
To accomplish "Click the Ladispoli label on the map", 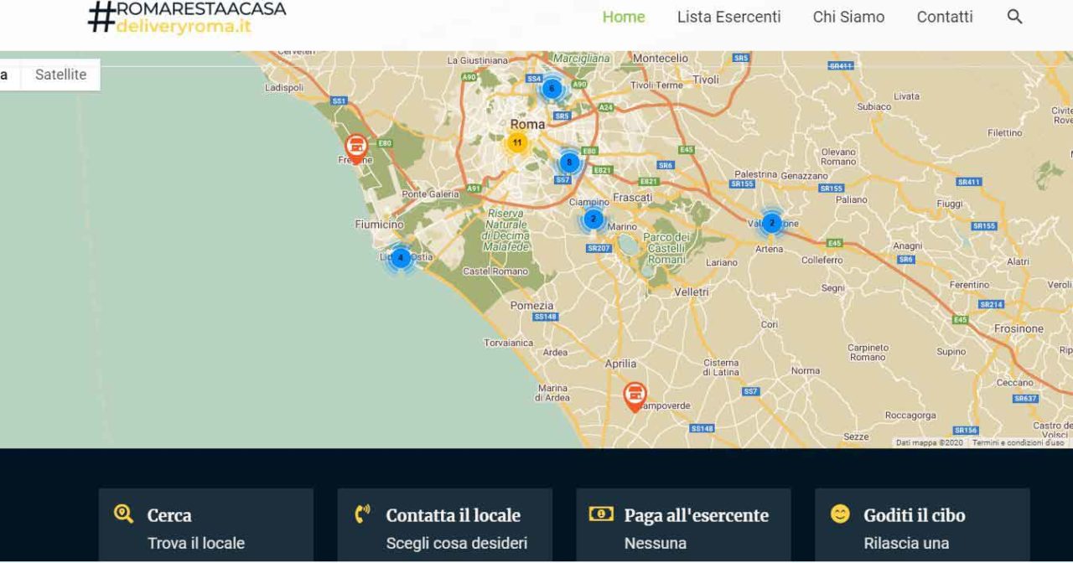I will [284, 87].
